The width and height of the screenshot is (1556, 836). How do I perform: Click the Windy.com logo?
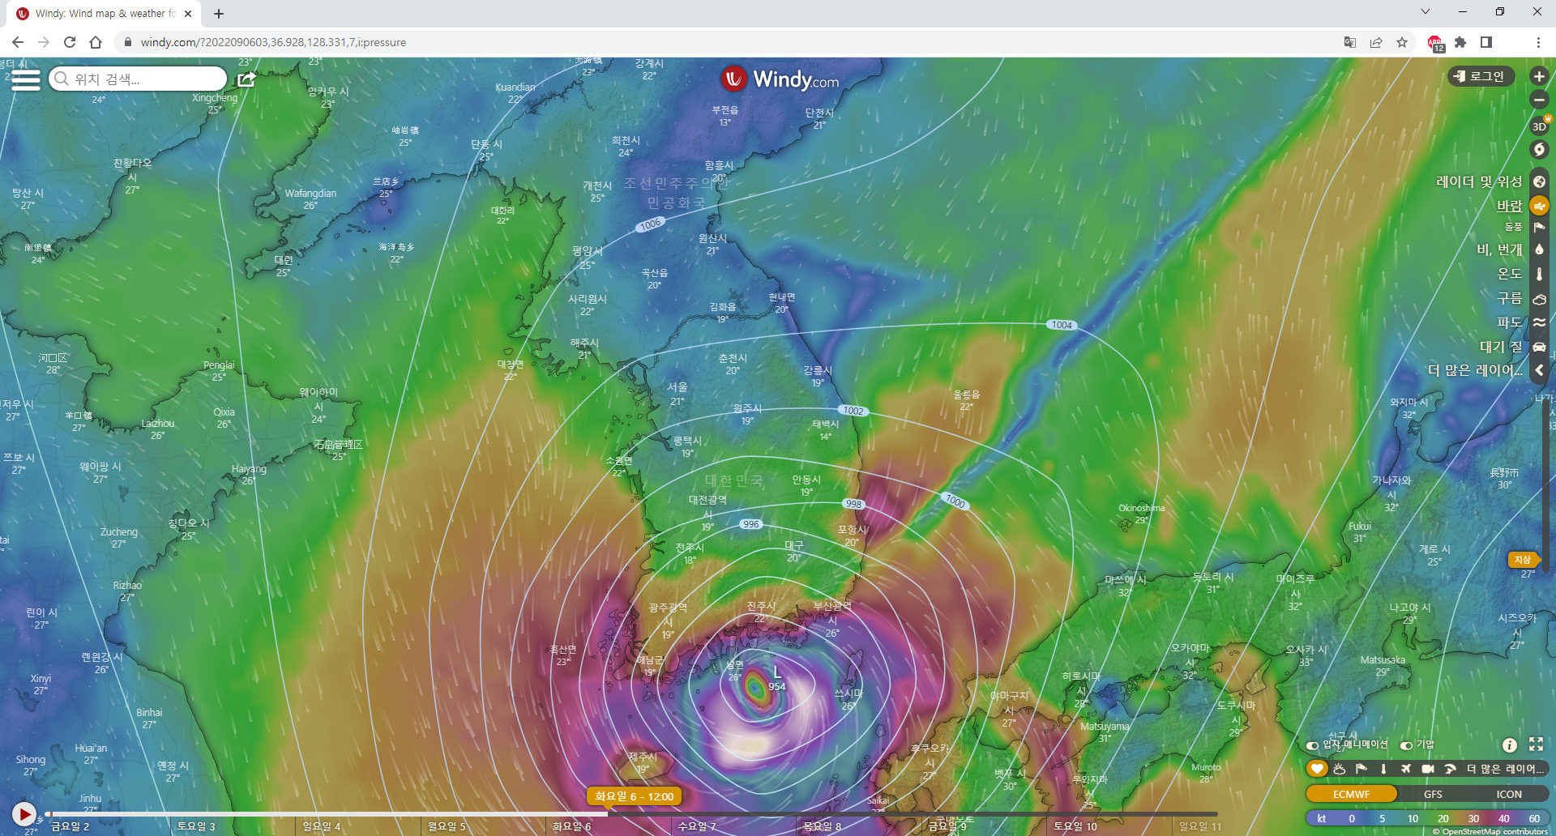780,79
